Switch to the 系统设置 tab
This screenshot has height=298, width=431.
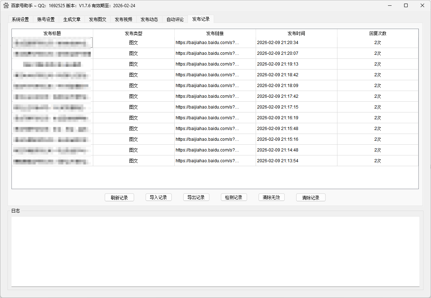[20, 19]
